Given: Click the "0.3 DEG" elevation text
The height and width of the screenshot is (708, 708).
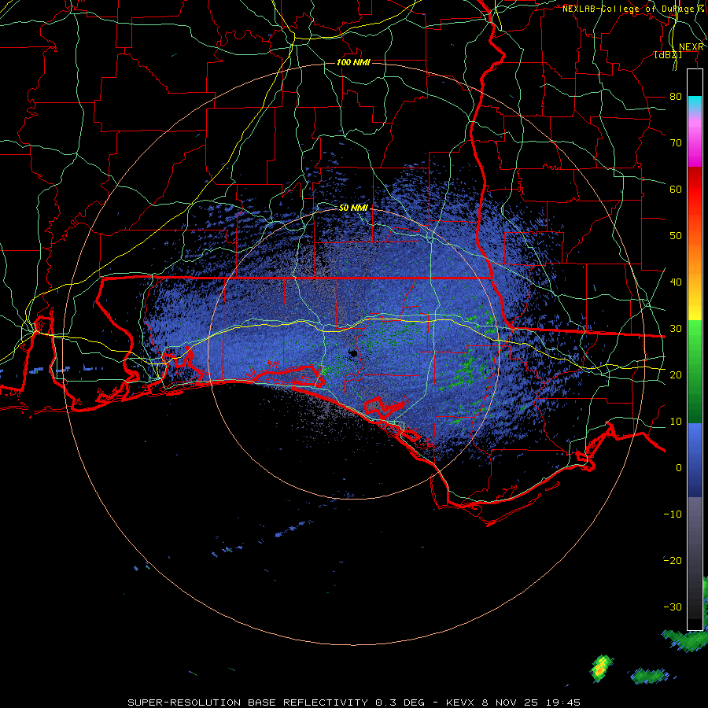Looking at the screenshot, I should point(400,702).
